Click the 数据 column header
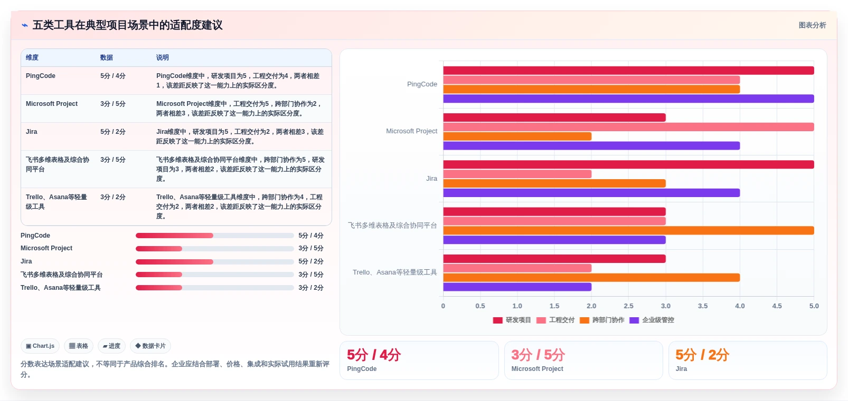 click(107, 57)
